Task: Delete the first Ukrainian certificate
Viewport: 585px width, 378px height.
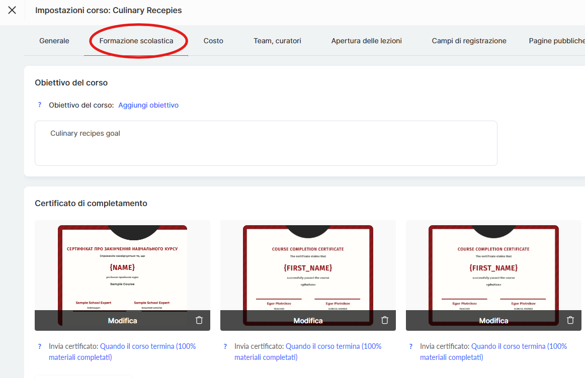Action: (x=199, y=320)
